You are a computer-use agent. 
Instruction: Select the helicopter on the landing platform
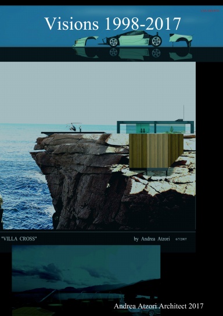coord(73,127)
